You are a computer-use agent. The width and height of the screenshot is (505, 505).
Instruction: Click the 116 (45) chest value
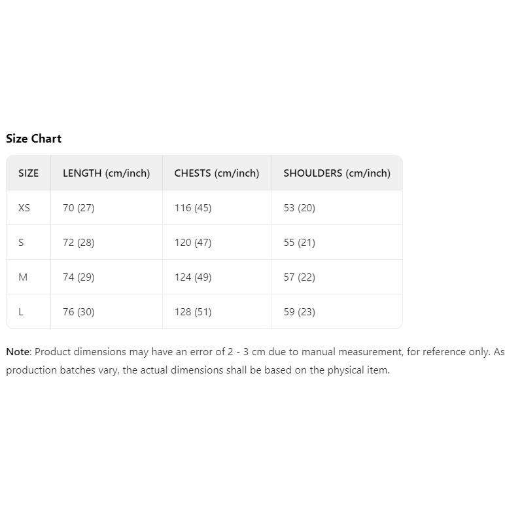coord(193,208)
